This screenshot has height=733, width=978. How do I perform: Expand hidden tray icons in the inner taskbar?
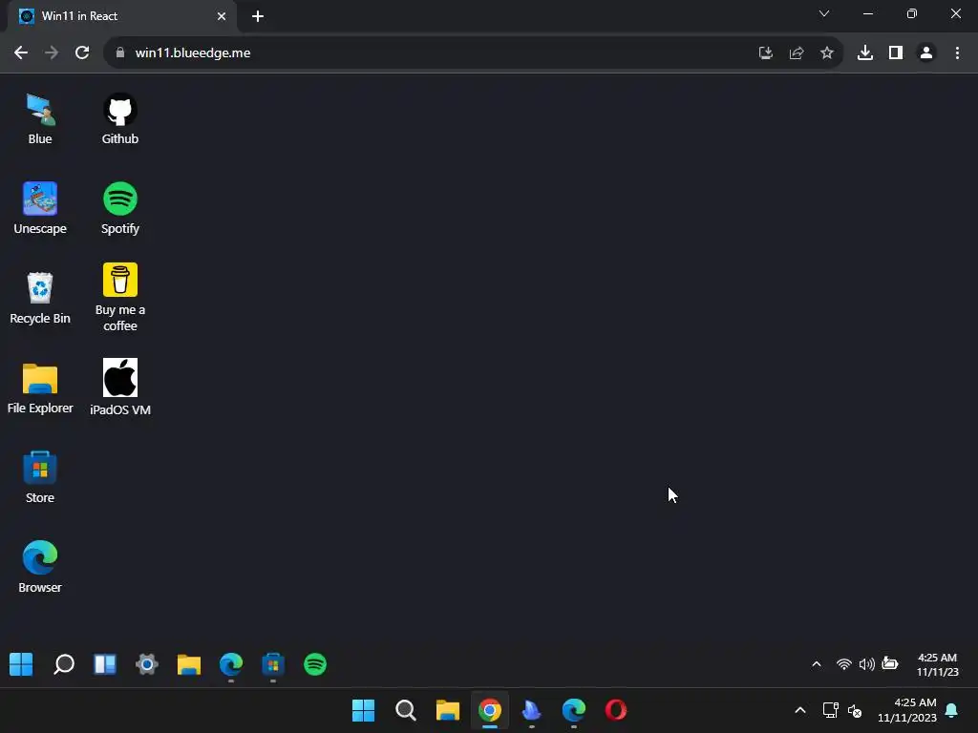pyautogui.click(x=816, y=664)
